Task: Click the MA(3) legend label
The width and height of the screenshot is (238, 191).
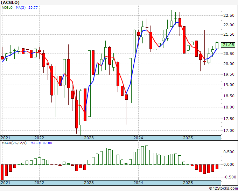Action: pos(21,8)
